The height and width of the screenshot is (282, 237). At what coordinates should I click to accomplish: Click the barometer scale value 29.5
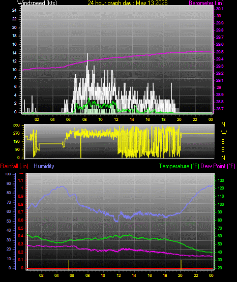pyautogui.click(x=220, y=52)
